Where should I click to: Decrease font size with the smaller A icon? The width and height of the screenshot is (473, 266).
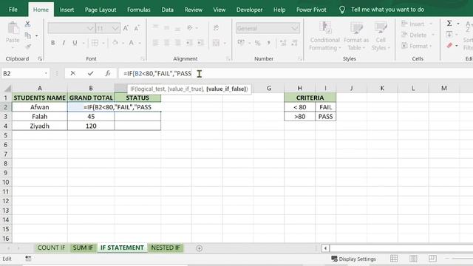(137, 28)
